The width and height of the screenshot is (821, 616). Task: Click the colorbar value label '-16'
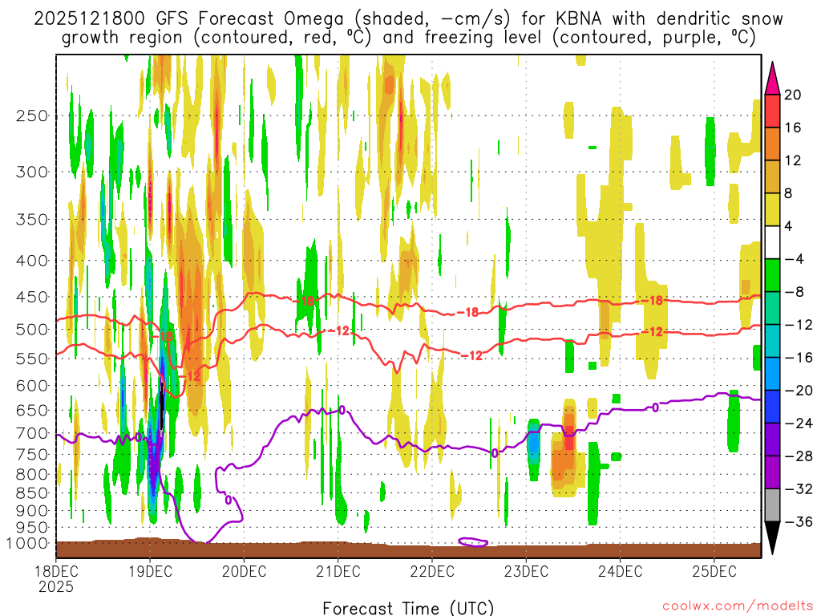[799, 358]
